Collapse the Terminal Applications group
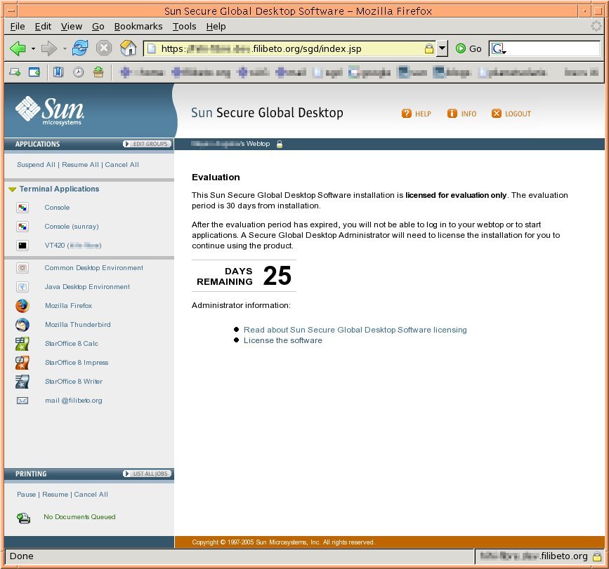The image size is (609, 569). pyautogui.click(x=13, y=189)
